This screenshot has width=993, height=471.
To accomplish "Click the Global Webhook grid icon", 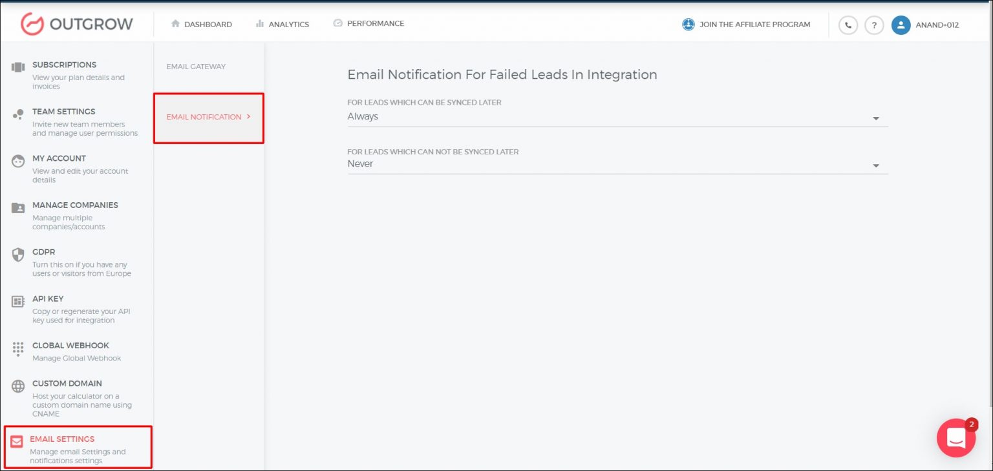I will pyautogui.click(x=18, y=348).
